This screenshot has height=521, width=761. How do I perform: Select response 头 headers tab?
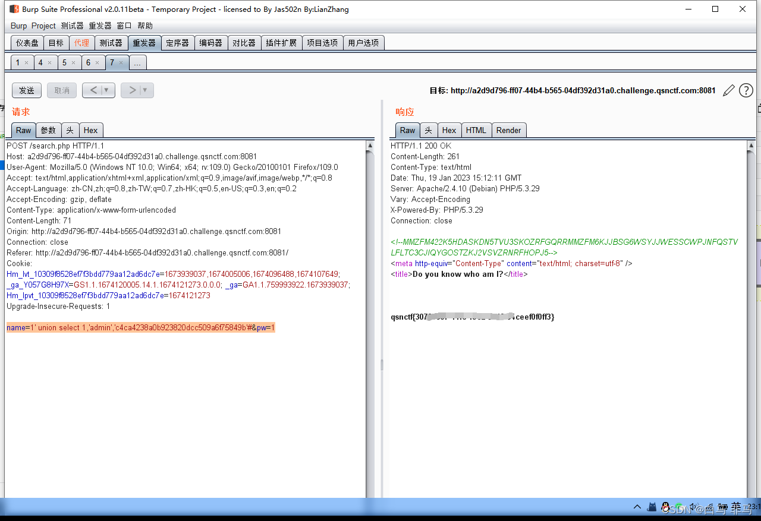coord(428,130)
